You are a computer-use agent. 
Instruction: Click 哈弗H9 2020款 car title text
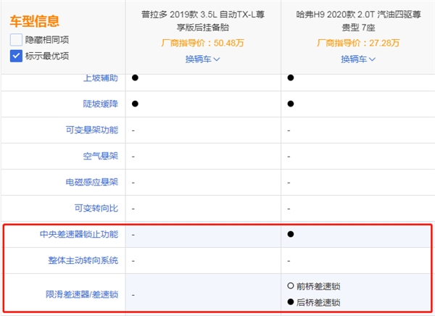click(358, 21)
